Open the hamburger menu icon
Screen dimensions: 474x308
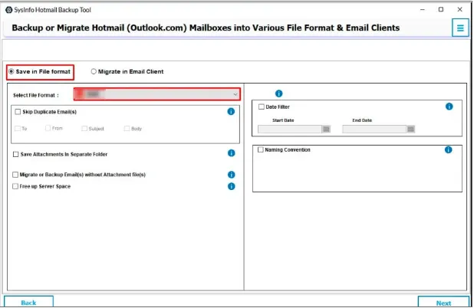coord(460,28)
